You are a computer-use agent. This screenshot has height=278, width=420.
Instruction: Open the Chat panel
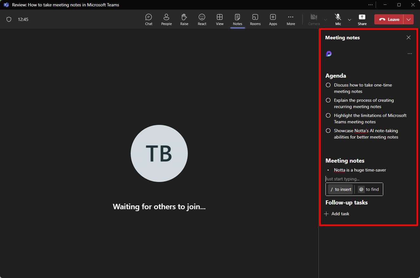[149, 19]
